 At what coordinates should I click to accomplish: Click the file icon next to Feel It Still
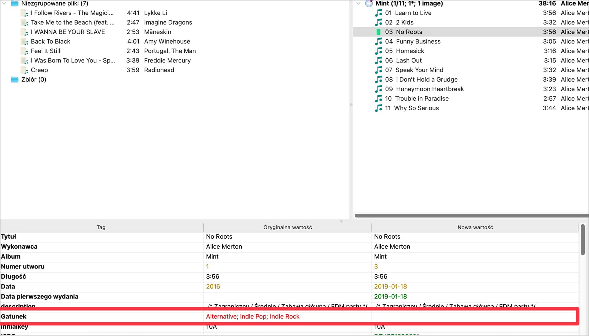click(x=25, y=51)
